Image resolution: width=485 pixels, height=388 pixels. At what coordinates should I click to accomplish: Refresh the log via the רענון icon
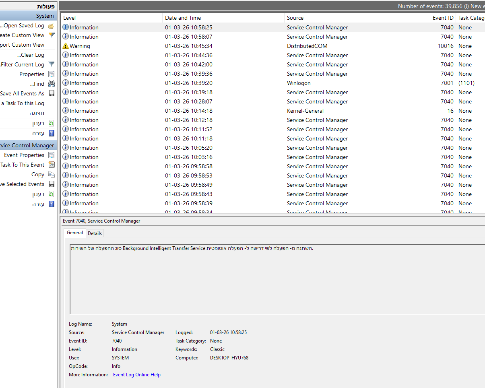click(51, 123)
